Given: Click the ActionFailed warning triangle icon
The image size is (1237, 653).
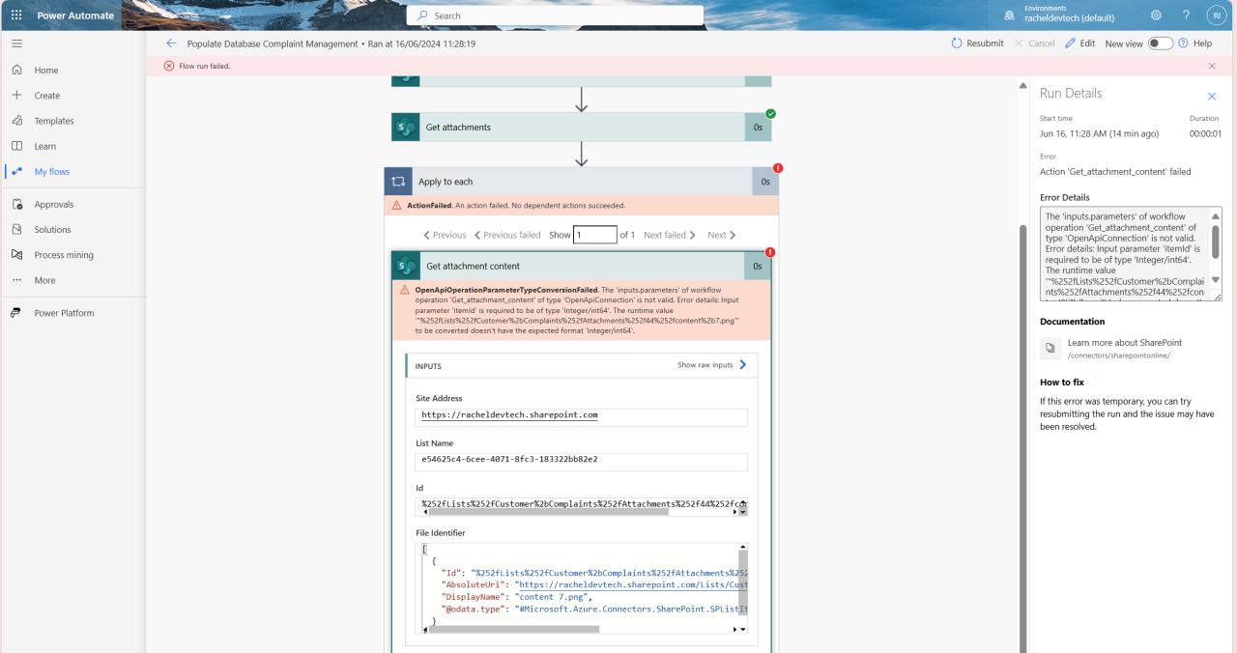Looking at the screenshot, I should pyautogui.click(x=396, y=205).
